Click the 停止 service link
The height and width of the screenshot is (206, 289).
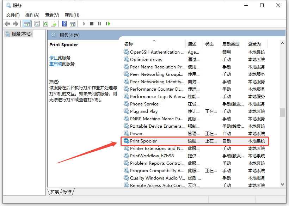pyautogui.click(x=54, y=58)
